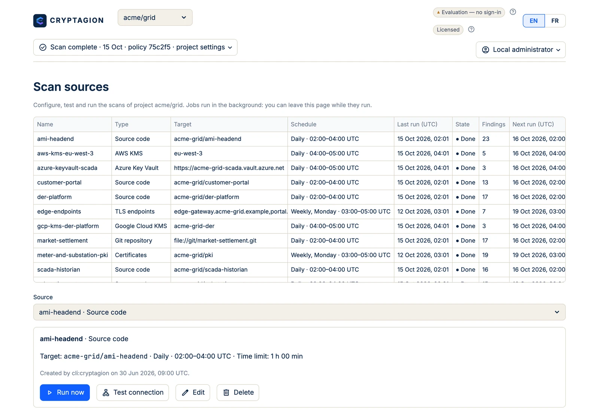The image size is (599, 415).
Task: Select the aws-kms-eu-west-3 row name
Action: tap(65, 154)
